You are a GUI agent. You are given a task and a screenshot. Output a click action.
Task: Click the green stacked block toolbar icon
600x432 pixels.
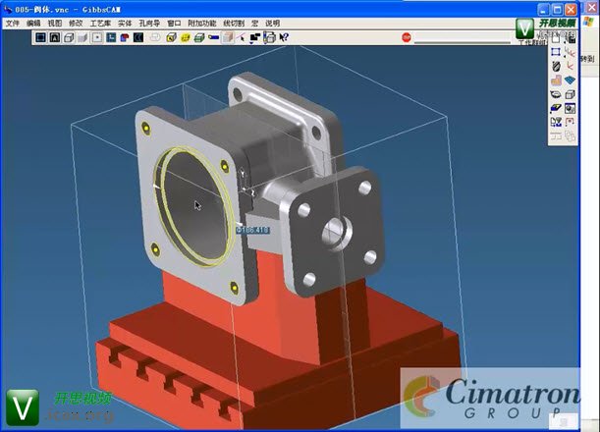[199, 37]
